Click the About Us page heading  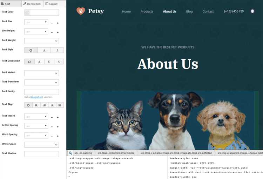tap(168, 64)
